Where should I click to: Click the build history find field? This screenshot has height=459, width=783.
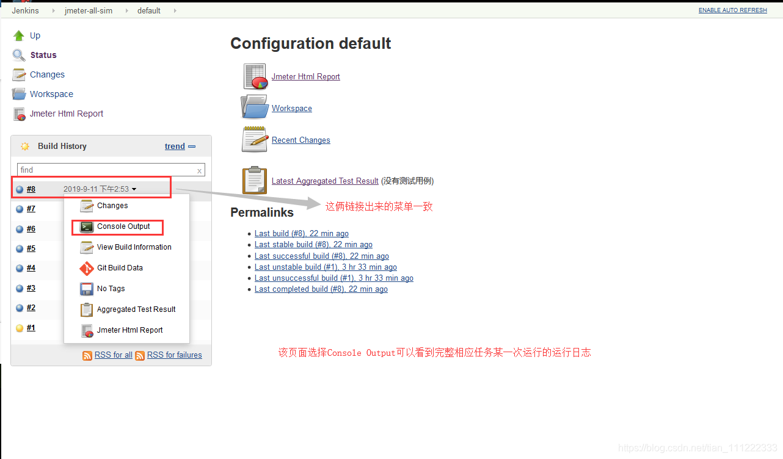click(x=111, y=170)
